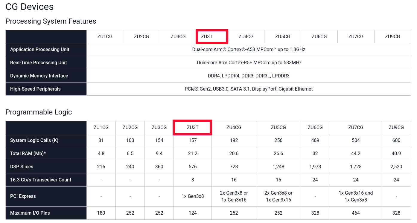
Task: Click System Logic Cells value 81
Action: 101,140
